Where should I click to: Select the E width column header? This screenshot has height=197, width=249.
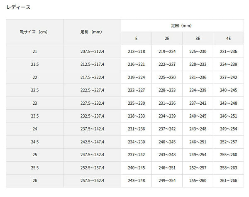(x=136, y=38)
